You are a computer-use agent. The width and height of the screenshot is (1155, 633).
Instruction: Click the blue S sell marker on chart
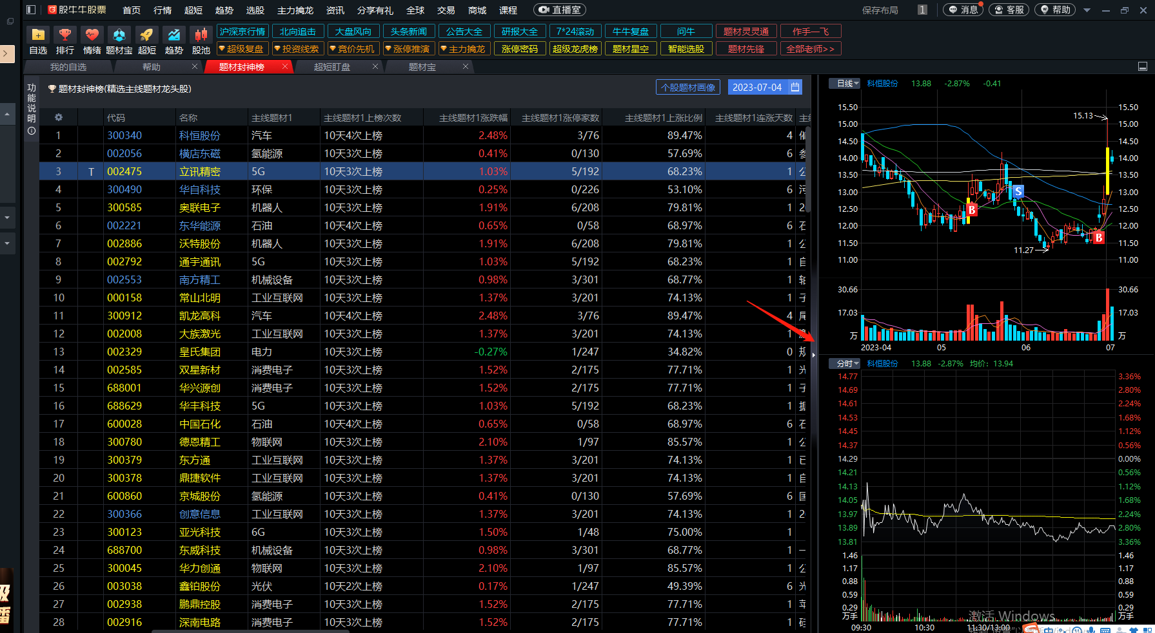point(1018,191)
